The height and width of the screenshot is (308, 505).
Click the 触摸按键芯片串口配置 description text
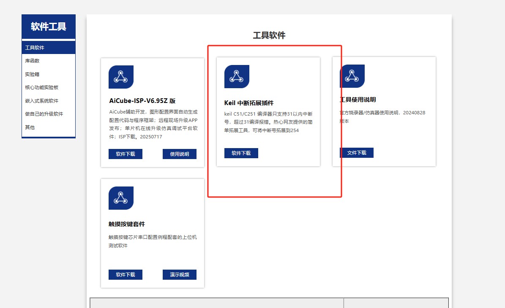(153, 241)
